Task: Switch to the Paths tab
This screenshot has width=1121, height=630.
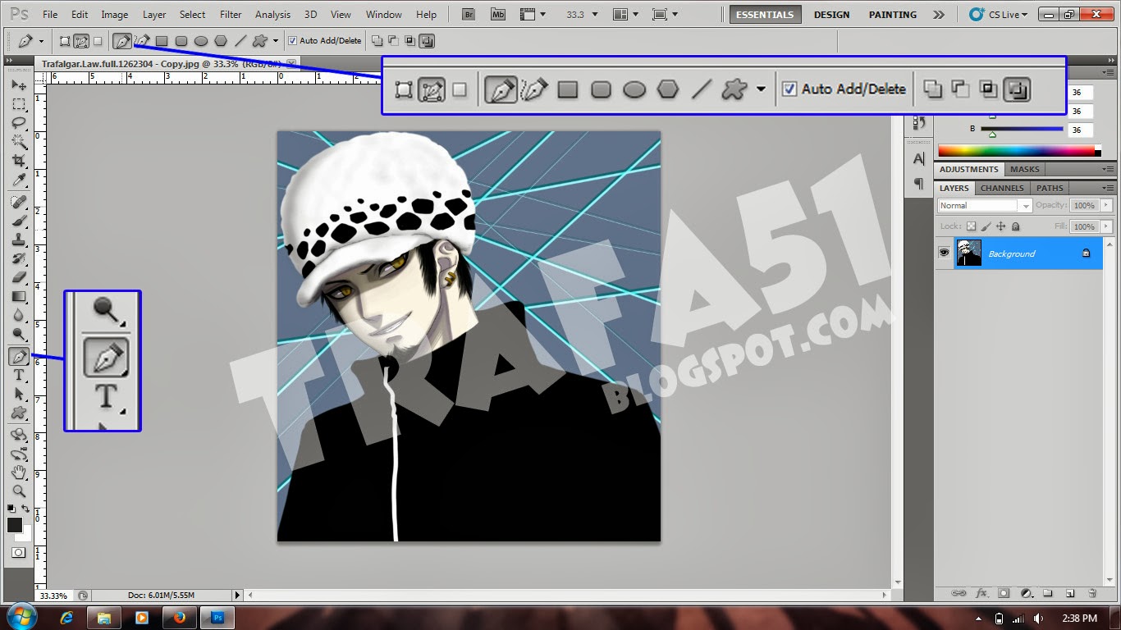Action: click(1050, 188)
